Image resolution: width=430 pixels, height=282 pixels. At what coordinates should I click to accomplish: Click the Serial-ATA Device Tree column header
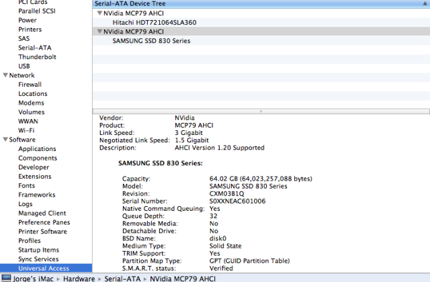261,3
